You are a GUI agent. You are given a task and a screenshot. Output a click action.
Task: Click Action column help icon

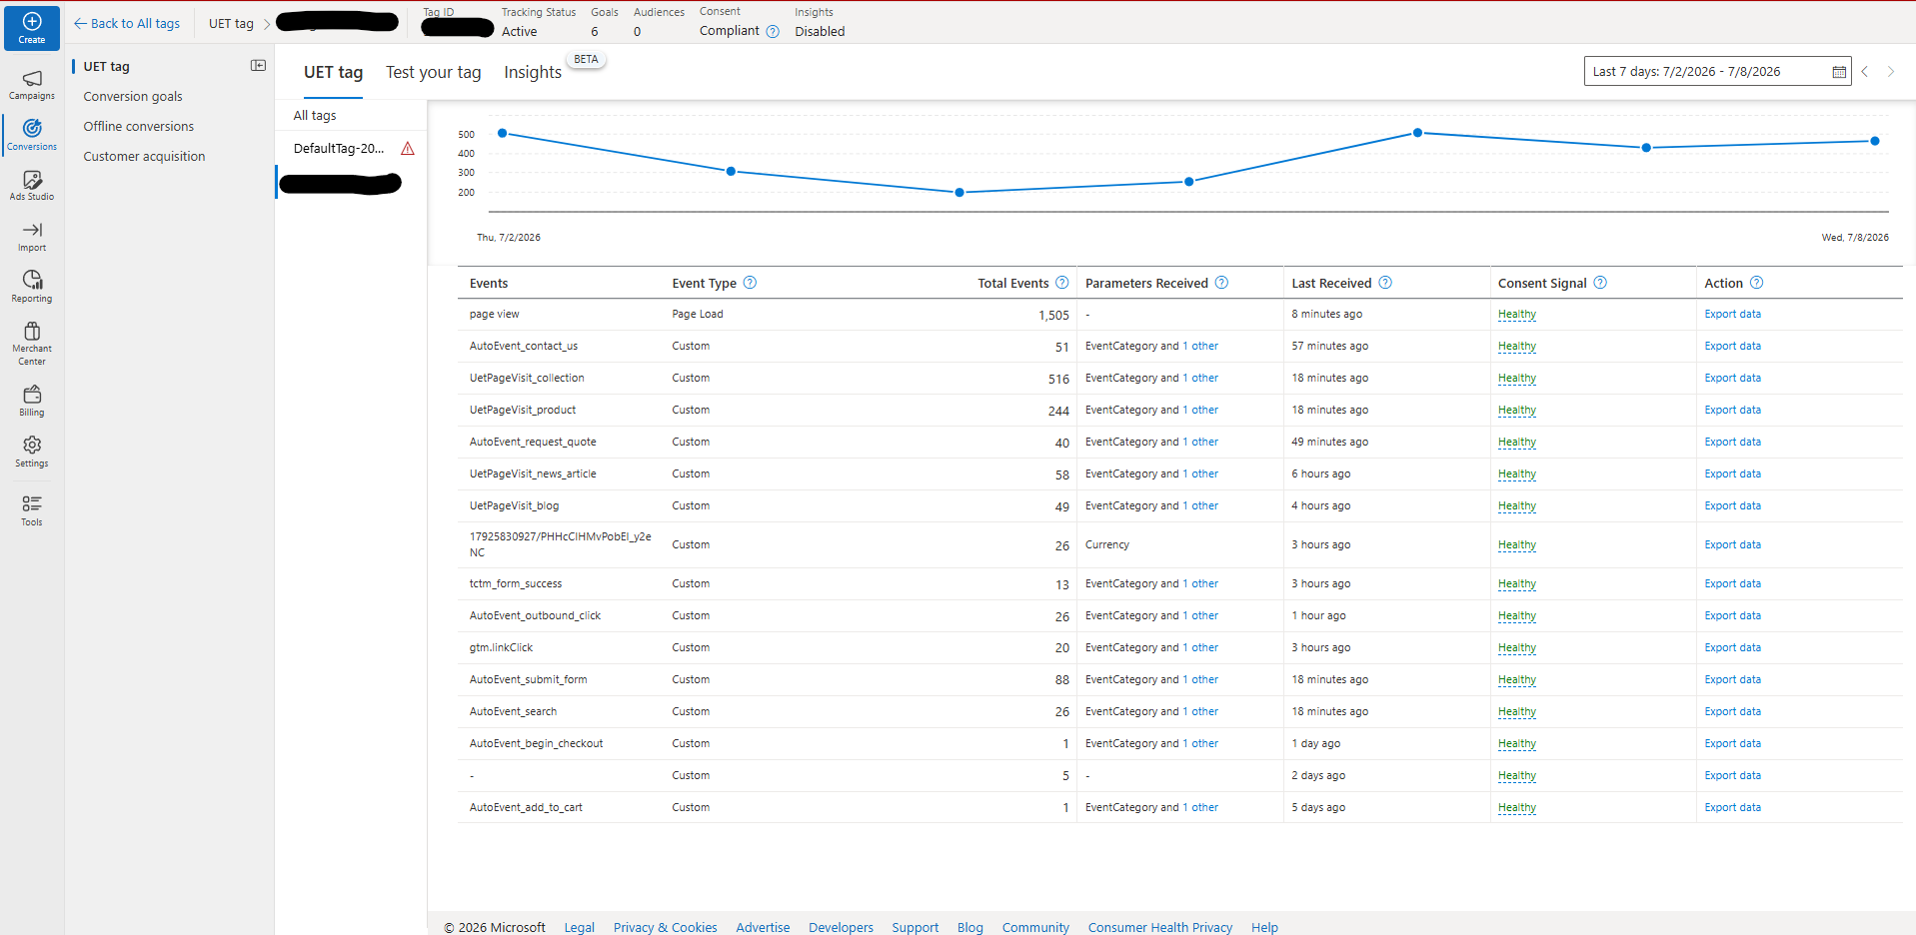click(x=1757, y=283)
